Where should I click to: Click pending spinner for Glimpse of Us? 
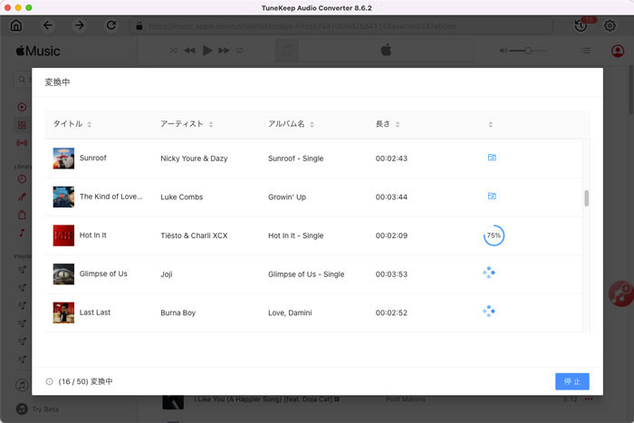489,273
